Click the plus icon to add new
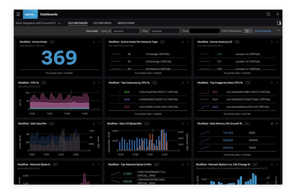The height and width of the screenshot is (194, 296). (x=278, y=14)
